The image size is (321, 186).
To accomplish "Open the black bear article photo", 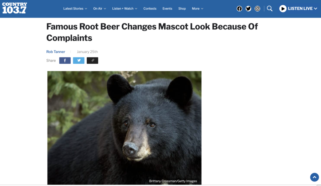I will tap(124, 128).
